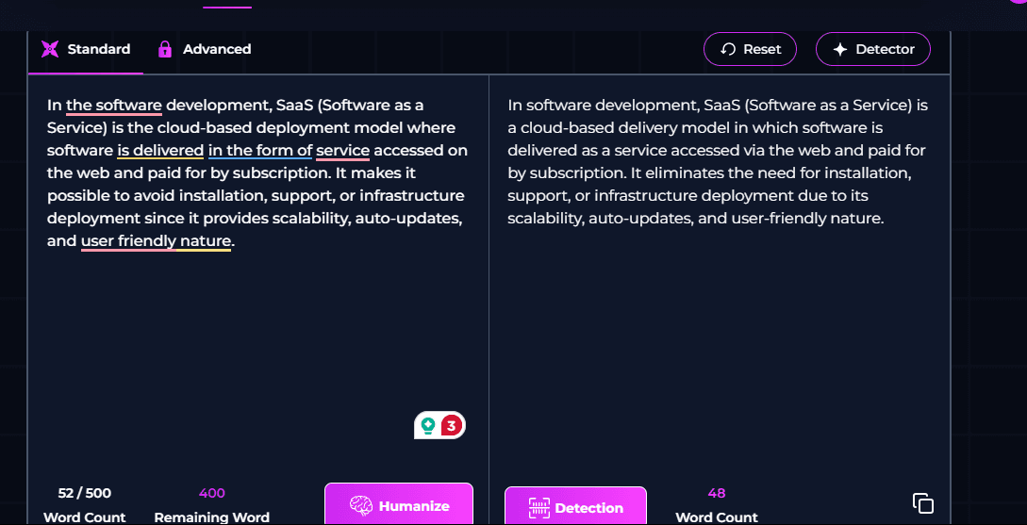Click the green lightbulb suggestion icon
Screen dimensions: 1027x525
(428, 425)
